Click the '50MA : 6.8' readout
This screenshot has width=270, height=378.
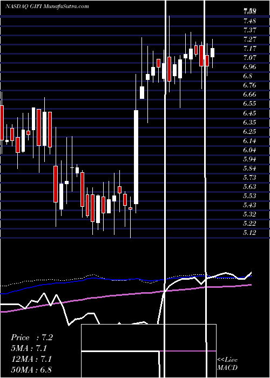[31, 369]
